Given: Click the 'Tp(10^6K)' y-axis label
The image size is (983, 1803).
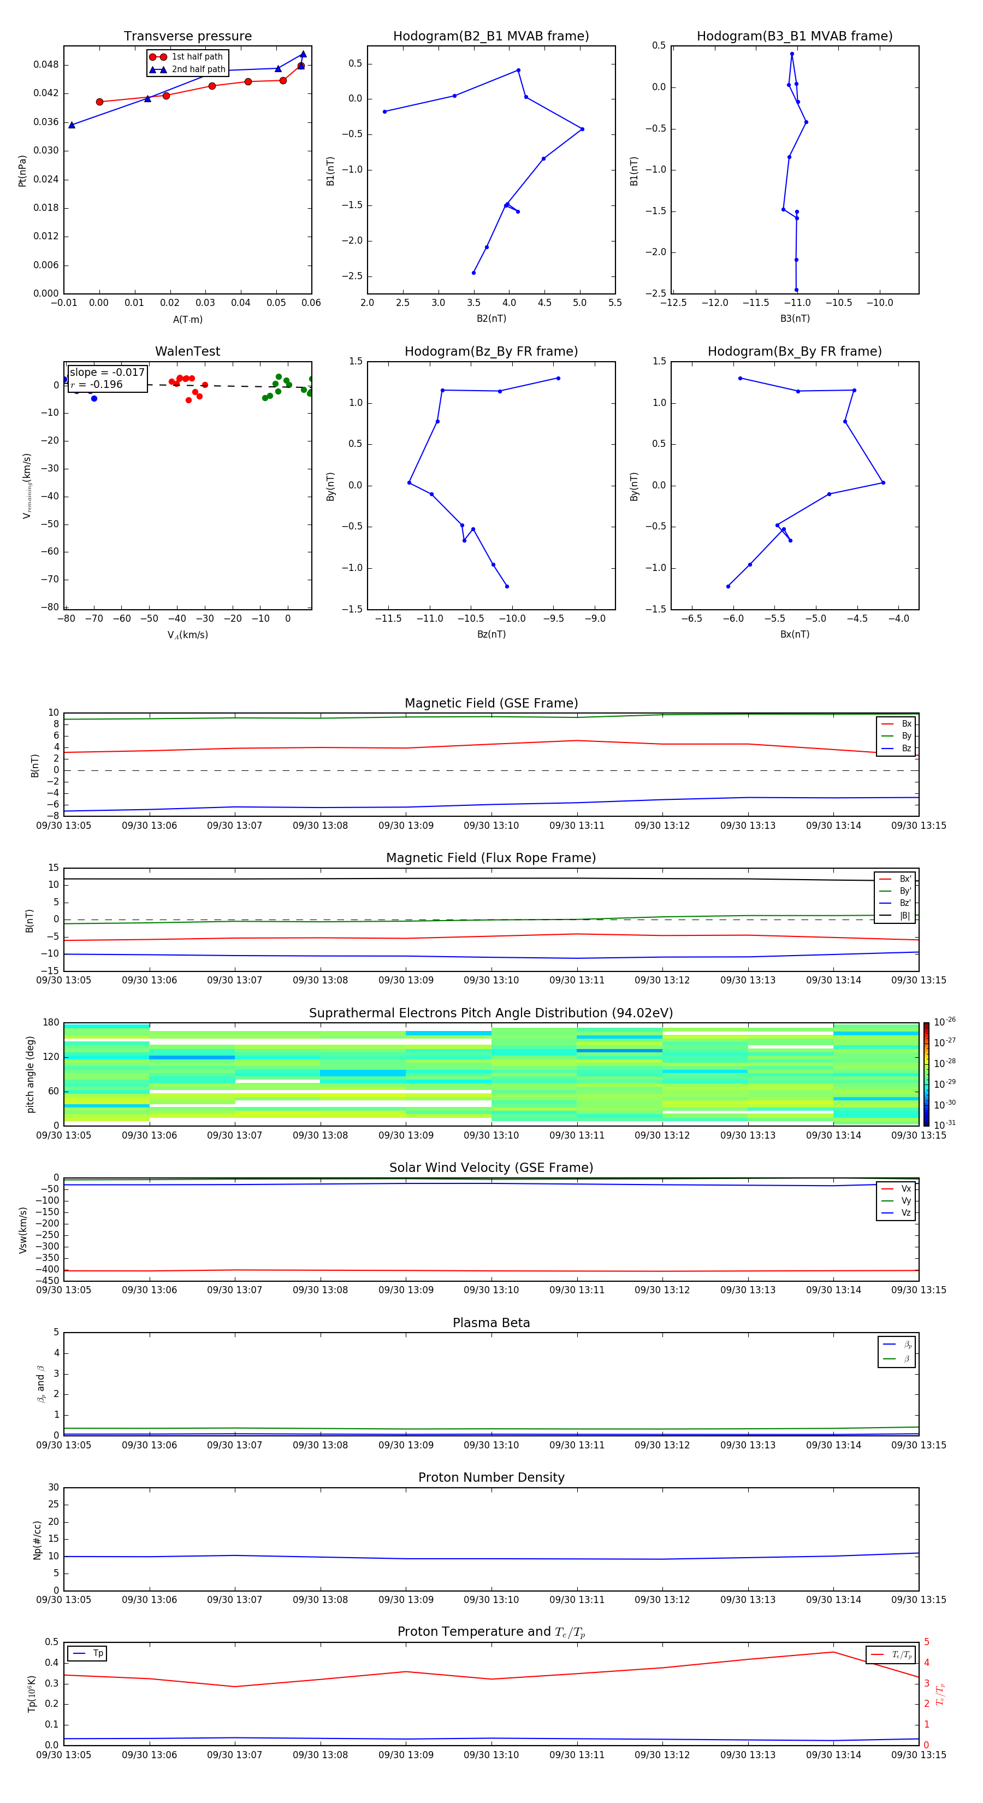Looking at the screenshot, I should pos(32,1694).
